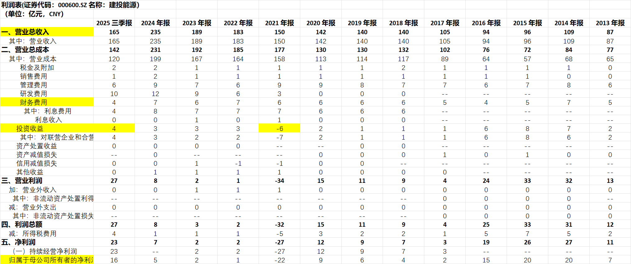Click the '其中：非流动资产处置损失' row label
This screenshot has height=264, width=631.
(x=53, y=216)
